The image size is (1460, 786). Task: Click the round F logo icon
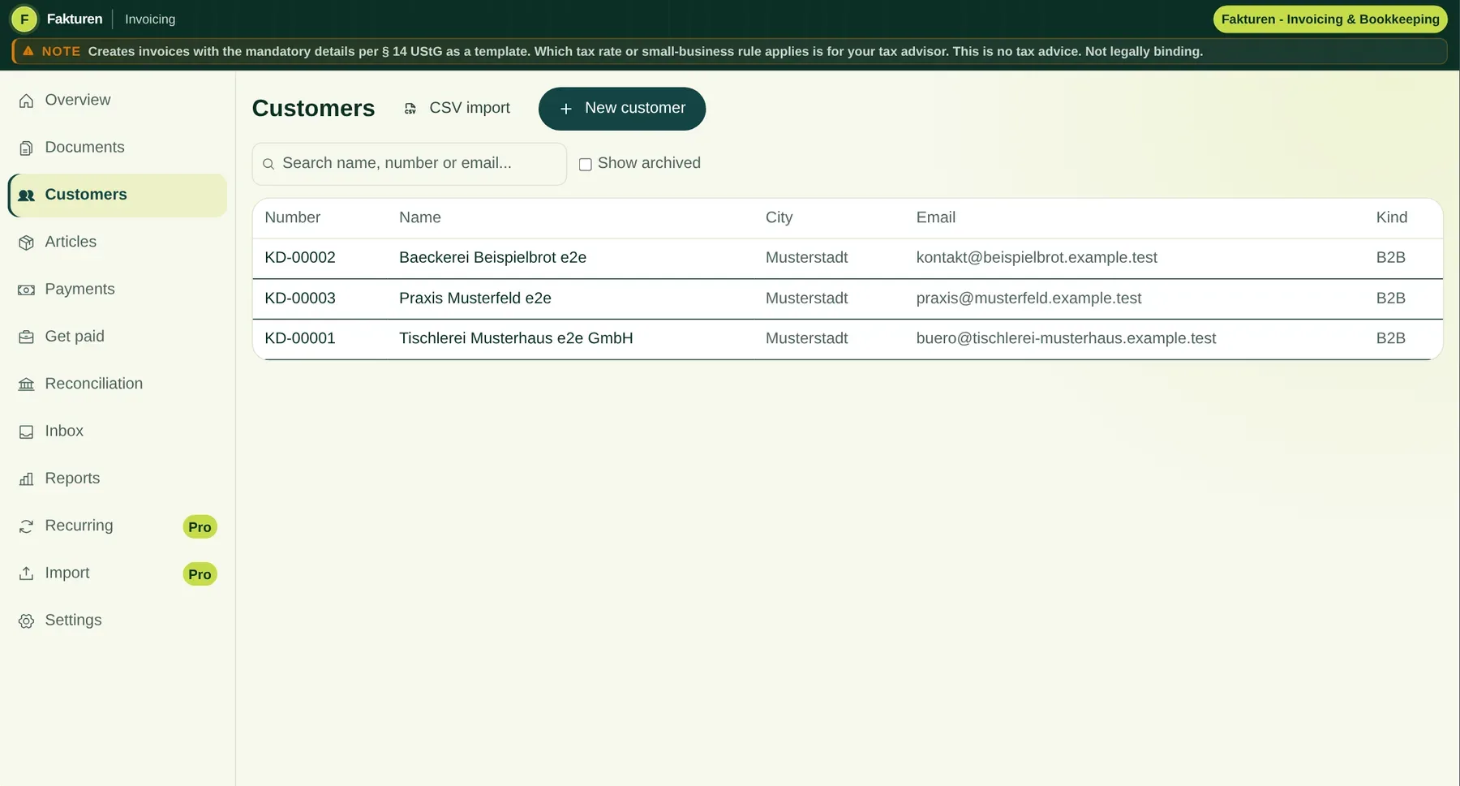(24, 19)
